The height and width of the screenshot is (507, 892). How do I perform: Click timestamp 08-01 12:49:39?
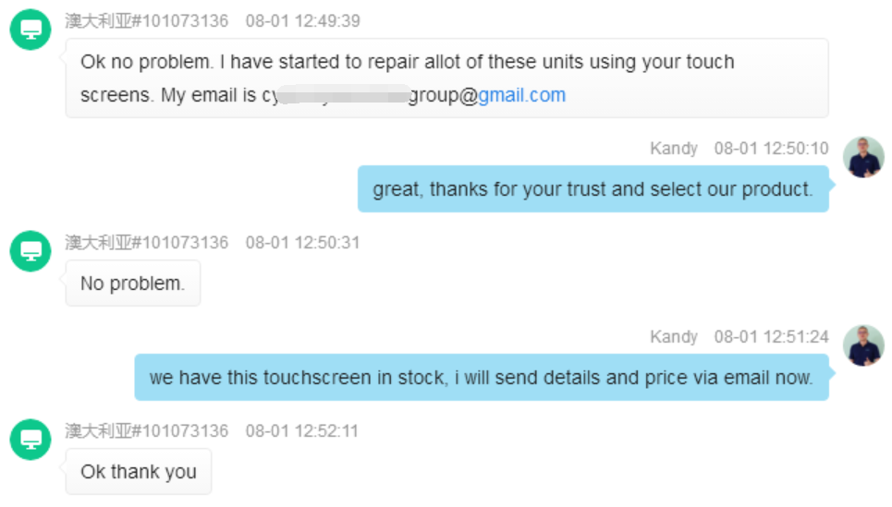(302, 21)
